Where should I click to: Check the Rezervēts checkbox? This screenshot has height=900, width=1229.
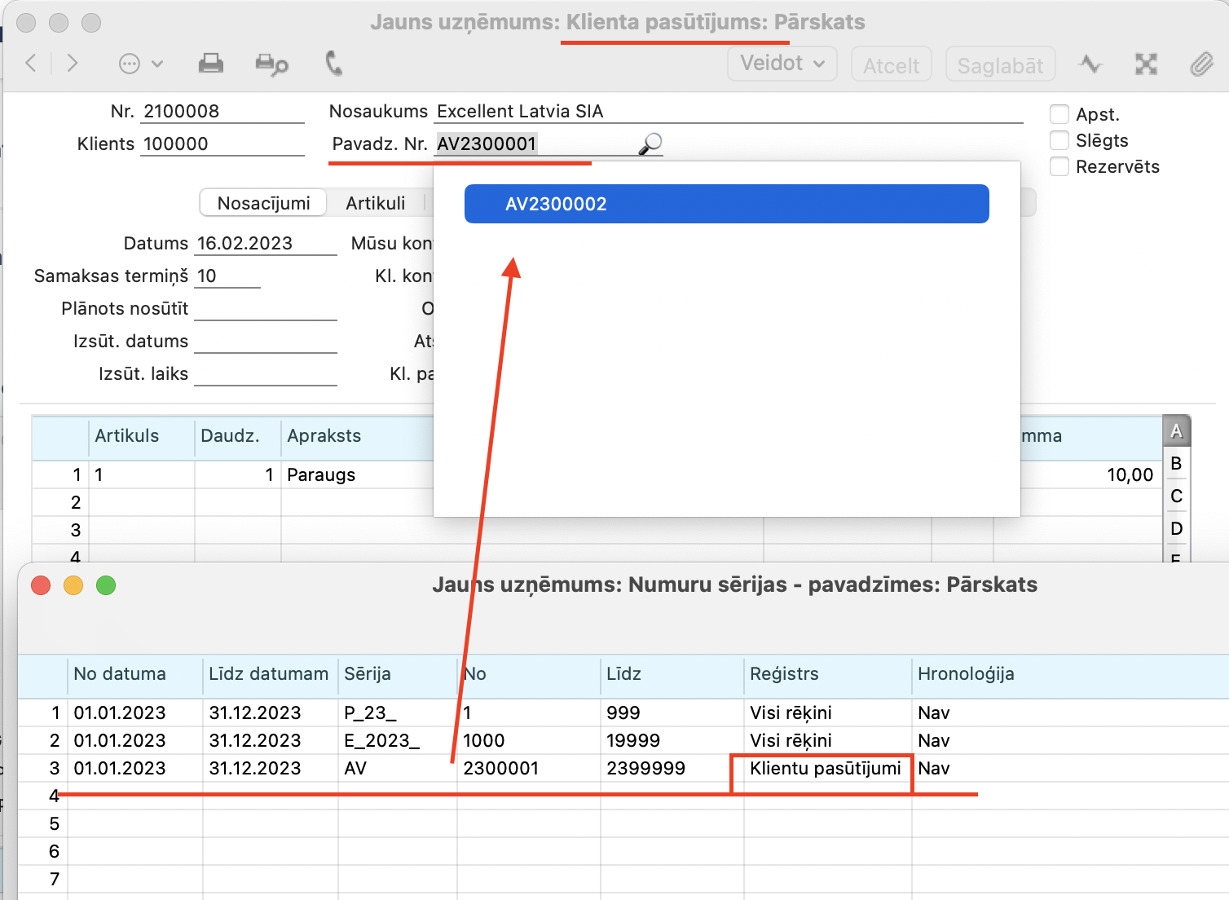coord(1059,166)
